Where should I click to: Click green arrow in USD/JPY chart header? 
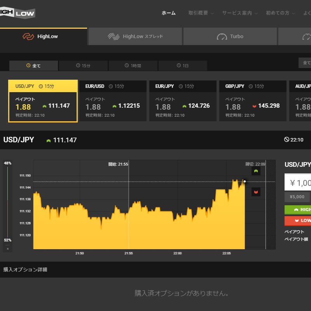click(x=49, y=141)
